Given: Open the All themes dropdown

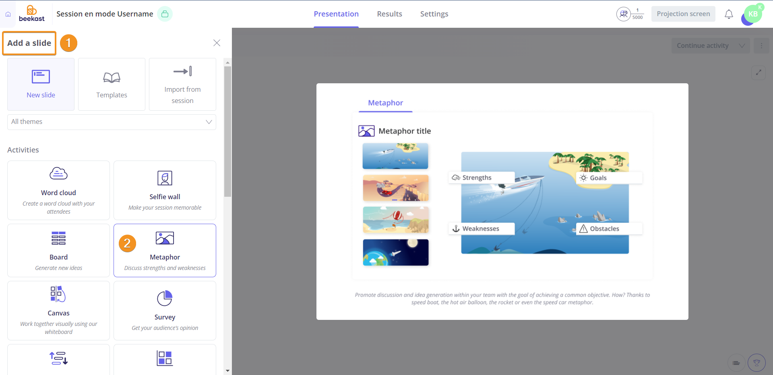Looking at the screenshot, I should click(112, 122).
